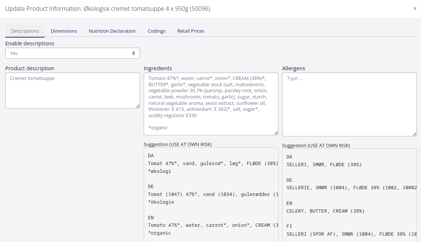The width and height of the screenshot is (421, 242).
Task: Click the English allergens suggestion CELERY, BUTTER, CREAM
Action: (325, 211)
